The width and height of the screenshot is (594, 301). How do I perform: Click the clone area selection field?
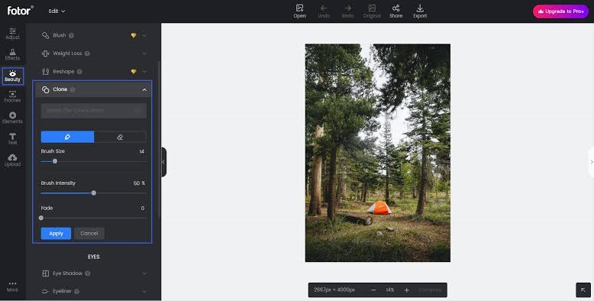(94, 111)
